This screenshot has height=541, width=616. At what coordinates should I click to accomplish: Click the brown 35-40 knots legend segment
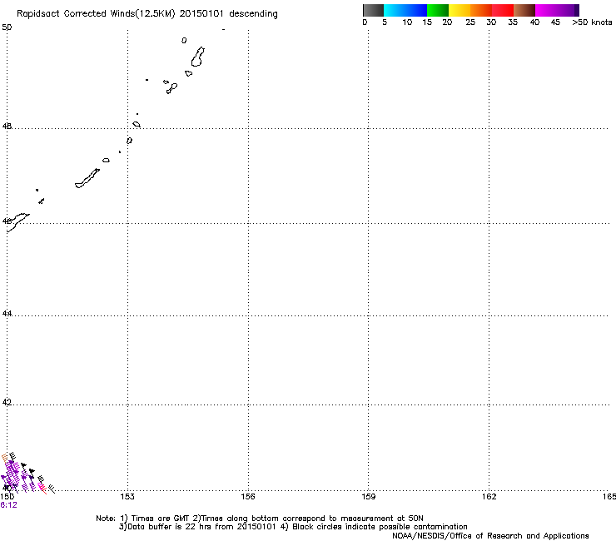click(524, 10)
